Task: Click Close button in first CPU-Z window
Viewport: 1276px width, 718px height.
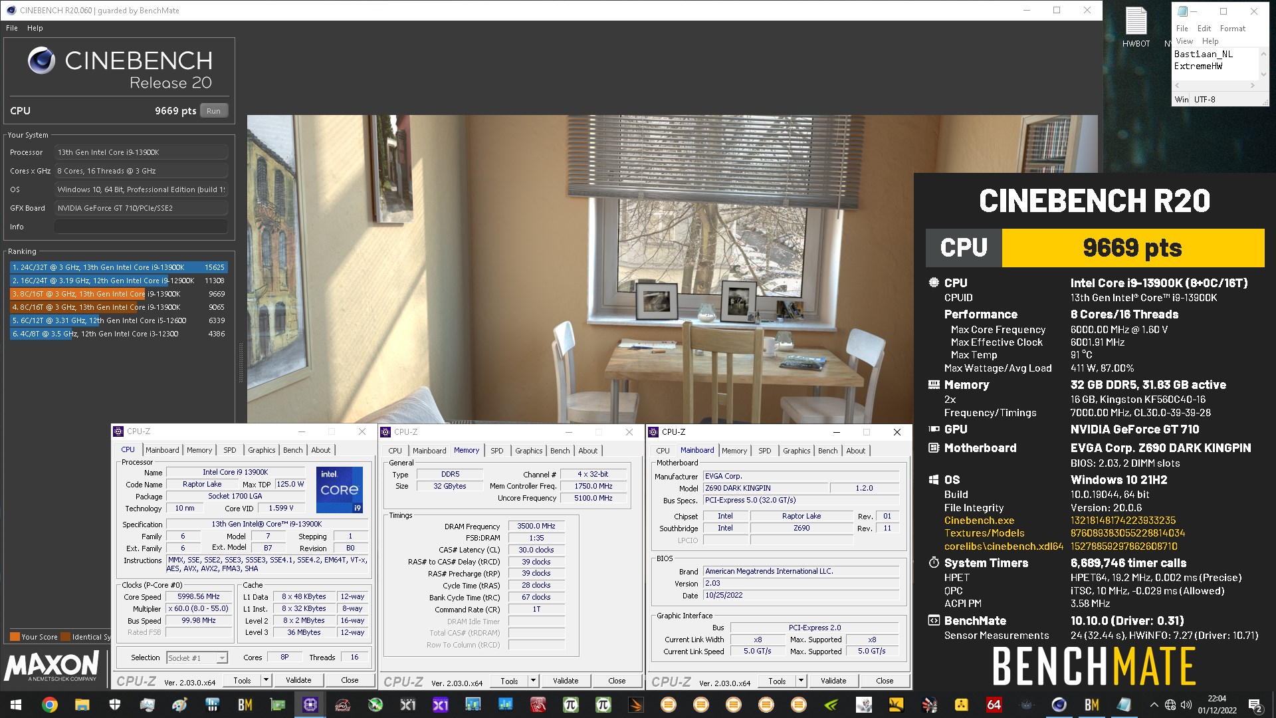Action: (x=350, y=680)
